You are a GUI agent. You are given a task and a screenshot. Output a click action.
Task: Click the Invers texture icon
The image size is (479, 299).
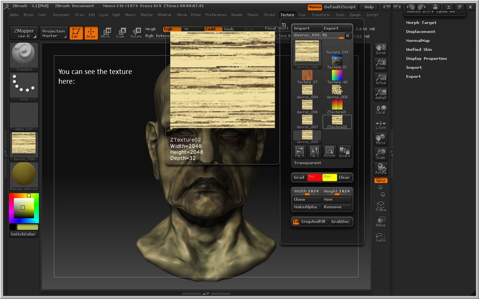[x=345, y=151]
